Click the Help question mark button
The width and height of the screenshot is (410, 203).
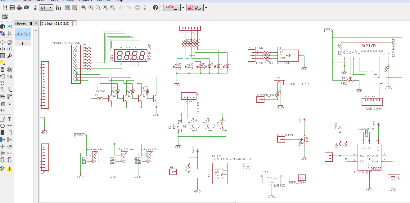pyautogui.click(x=155, y=7)
